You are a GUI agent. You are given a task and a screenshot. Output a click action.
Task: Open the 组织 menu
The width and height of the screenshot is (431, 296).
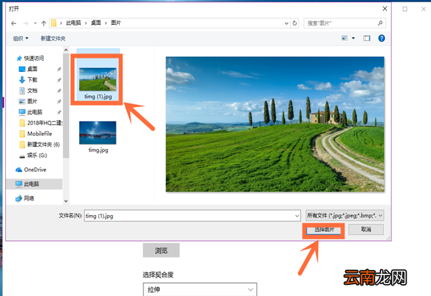coord(20,39)
